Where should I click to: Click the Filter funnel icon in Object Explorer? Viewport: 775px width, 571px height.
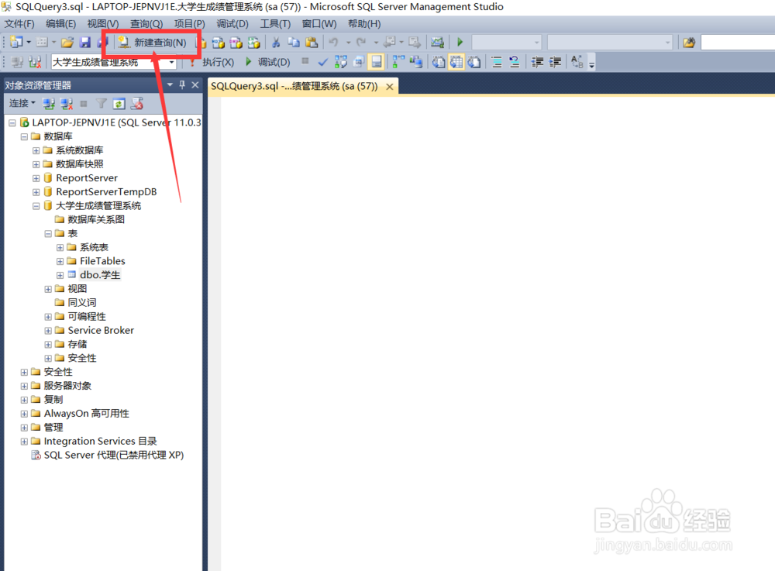102,104
